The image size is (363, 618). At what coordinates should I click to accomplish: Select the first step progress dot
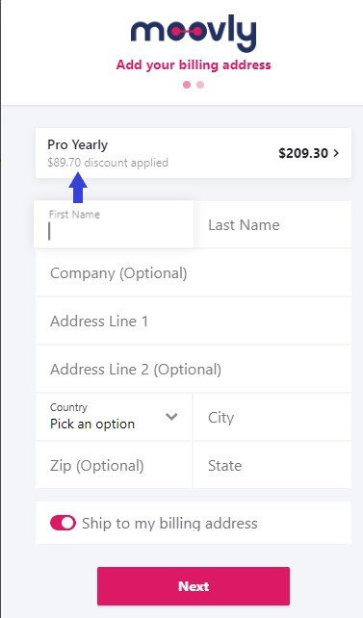click(187, 85)
